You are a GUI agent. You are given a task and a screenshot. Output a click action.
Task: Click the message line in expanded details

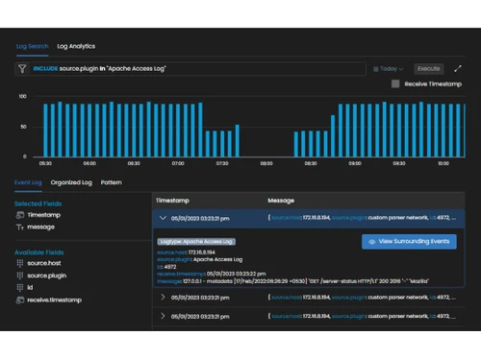pyautogui.click(x=292, y=281)
